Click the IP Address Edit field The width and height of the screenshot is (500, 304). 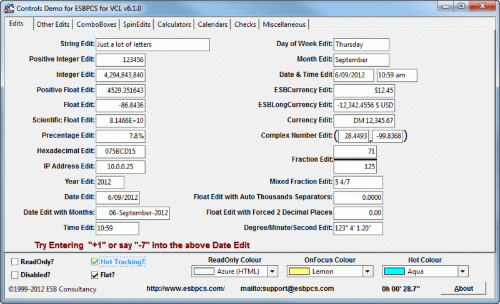pos(121,167)
